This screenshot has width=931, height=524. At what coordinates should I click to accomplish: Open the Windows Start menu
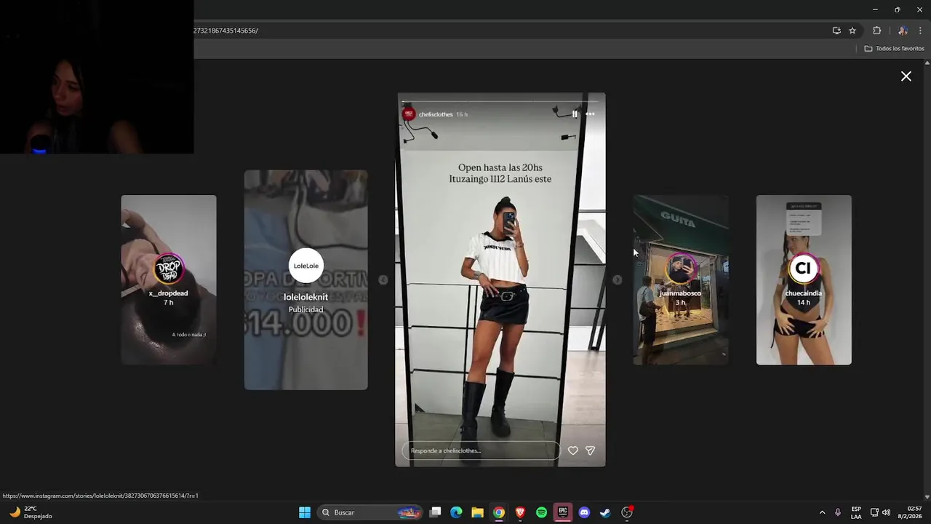pyautogui.click(x=305, y=512)
